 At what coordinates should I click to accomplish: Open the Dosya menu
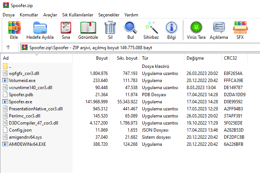[9, 15]
